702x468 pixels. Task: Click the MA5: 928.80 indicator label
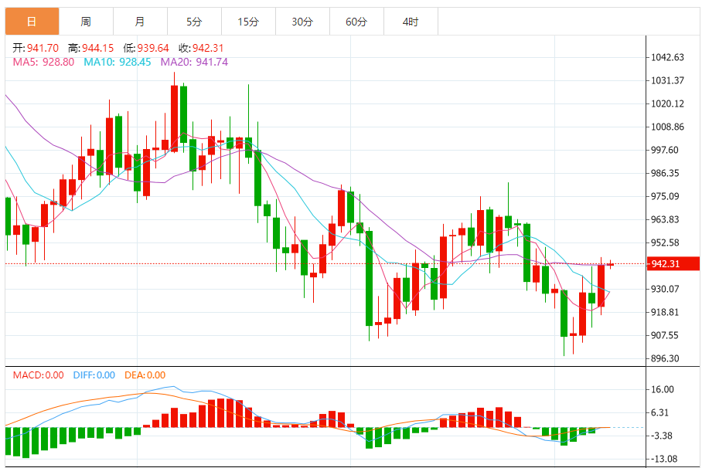coord(43,62)
